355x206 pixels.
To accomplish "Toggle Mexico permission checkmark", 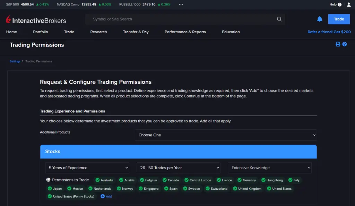I will (69, 188).
